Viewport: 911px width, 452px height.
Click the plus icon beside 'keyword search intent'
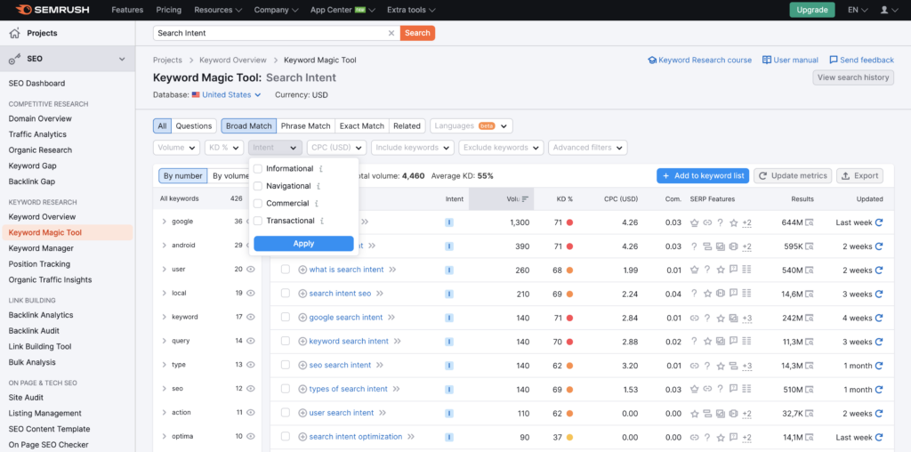(x=302, y=341)
